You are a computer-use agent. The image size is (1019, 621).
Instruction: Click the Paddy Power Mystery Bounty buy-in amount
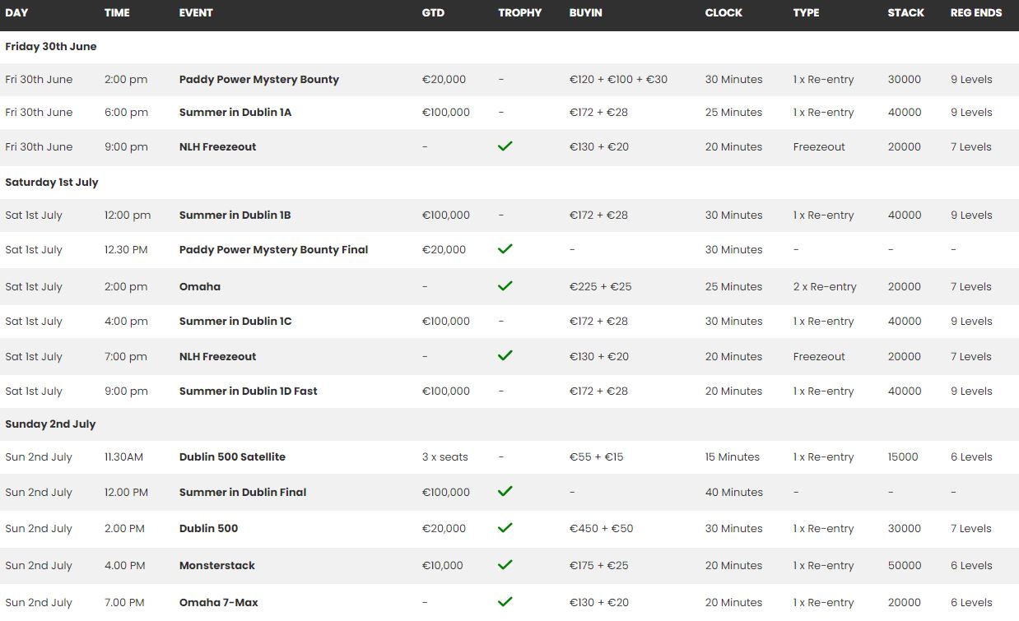pyautogui.click(x=618, y=80)
